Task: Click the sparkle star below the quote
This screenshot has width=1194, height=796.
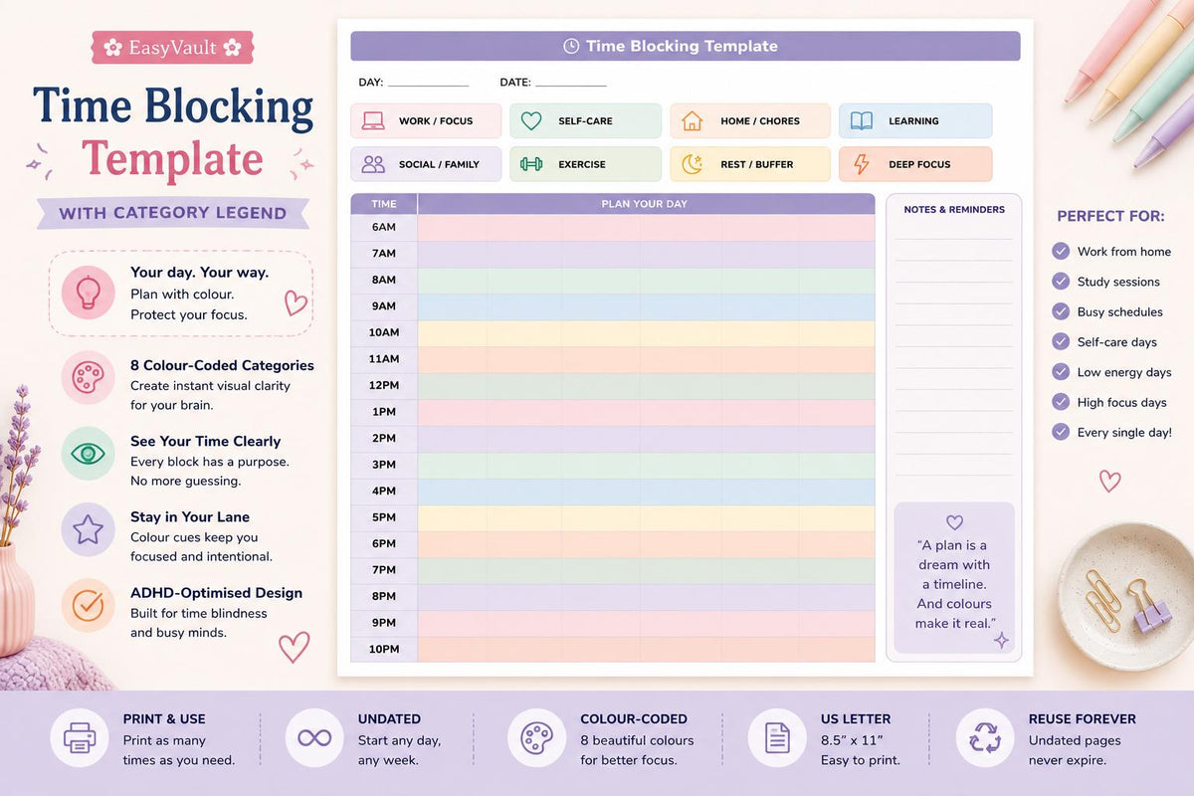Action: (1001, 640)
